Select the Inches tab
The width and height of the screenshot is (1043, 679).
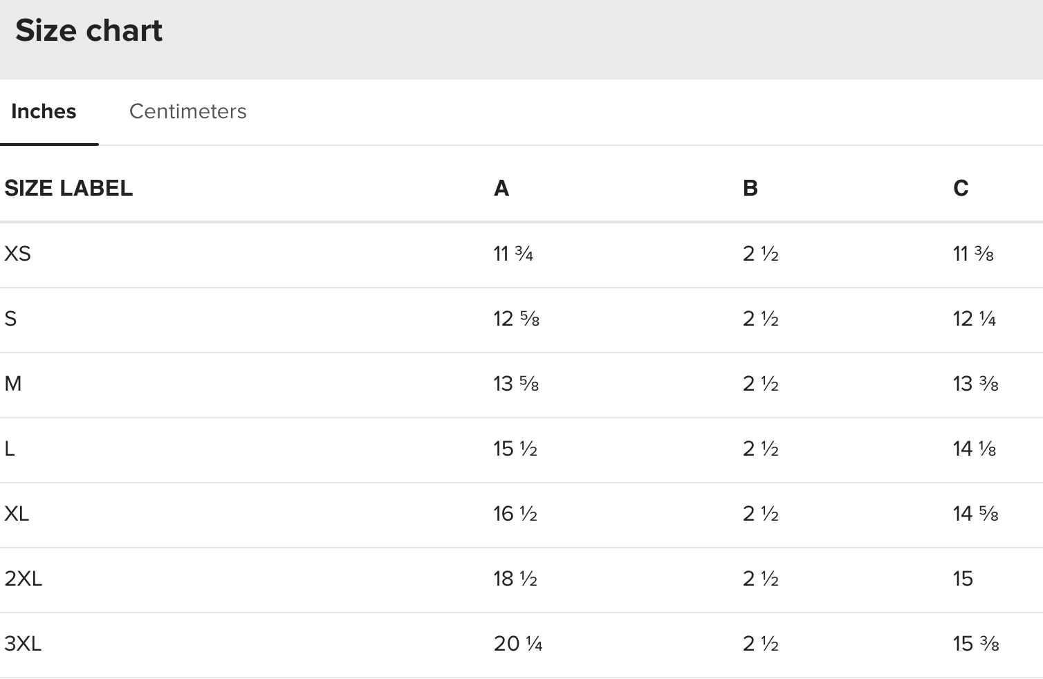point(44,111)
